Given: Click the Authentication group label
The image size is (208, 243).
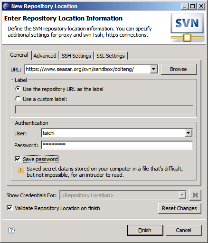Looking at the screenshot, I should click(x=31, y=123).
